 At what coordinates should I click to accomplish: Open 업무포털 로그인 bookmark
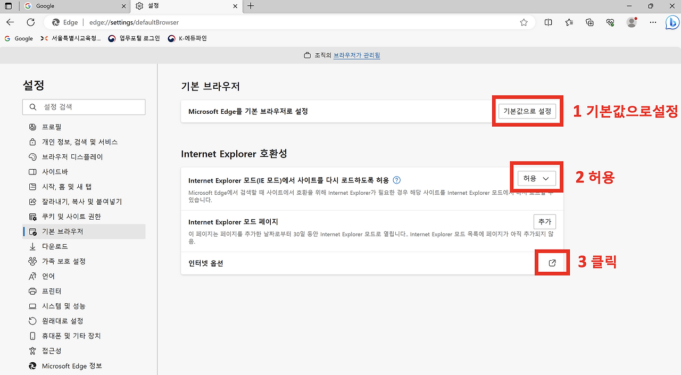pos(134,38)
